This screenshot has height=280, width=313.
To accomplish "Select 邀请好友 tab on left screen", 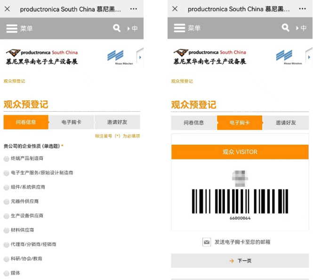I will (117, 122).
